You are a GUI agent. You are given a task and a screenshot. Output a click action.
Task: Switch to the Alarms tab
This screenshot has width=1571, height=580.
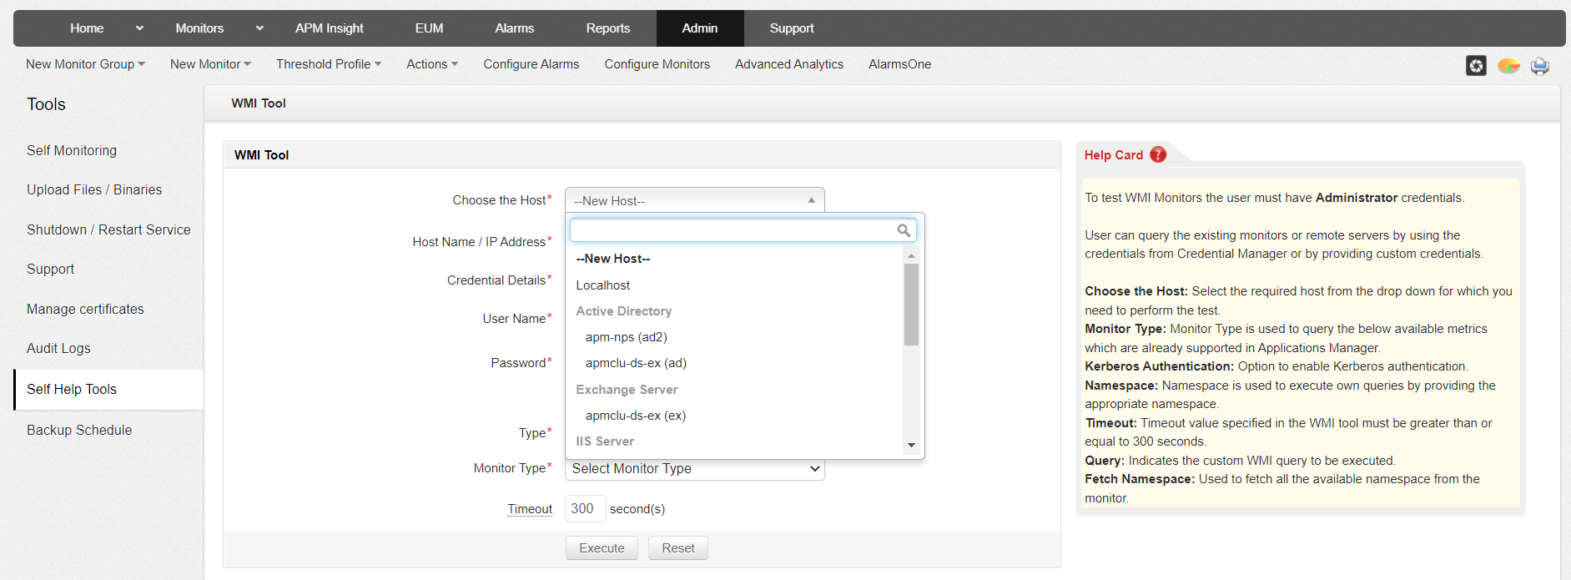[514, 28]
